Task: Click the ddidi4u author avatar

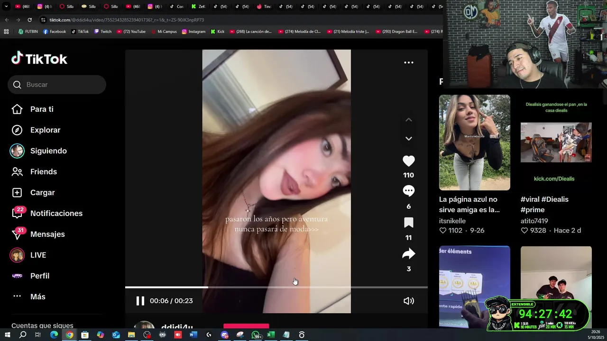Action: click(144, 325)
